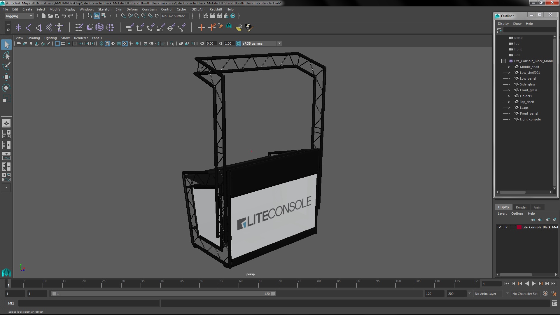This screenshot has height=315, width=560.
Task: Choose the Paint Selection tool
Action: (x=6, y=66)
